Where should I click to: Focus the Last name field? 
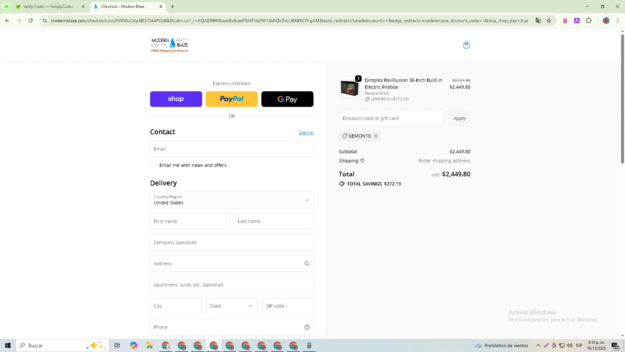pyautogui.click(x=274, y=221)
